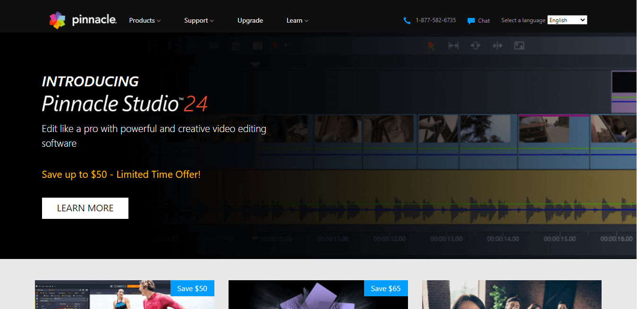Go to the Upgrade page
The width and height of the screenshot is (637, 309).
[250, 20]
